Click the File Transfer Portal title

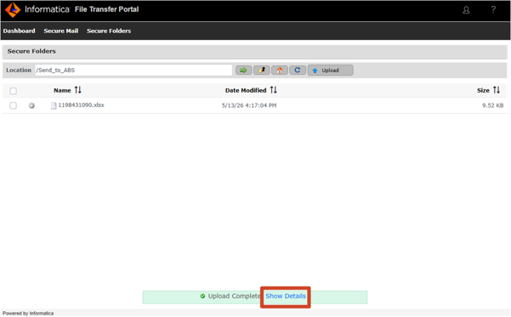click(x=106, y=9)
